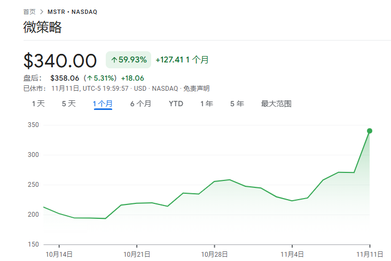The width and height of the screenshot is (391, 261).
Task: Select the 1年 range tab
Action: pyautogui.click(x=207, y=104)
